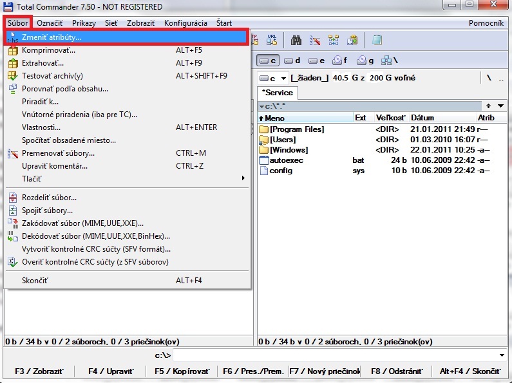
Task: Sort by the Meno column header
Action: (305, 118)
